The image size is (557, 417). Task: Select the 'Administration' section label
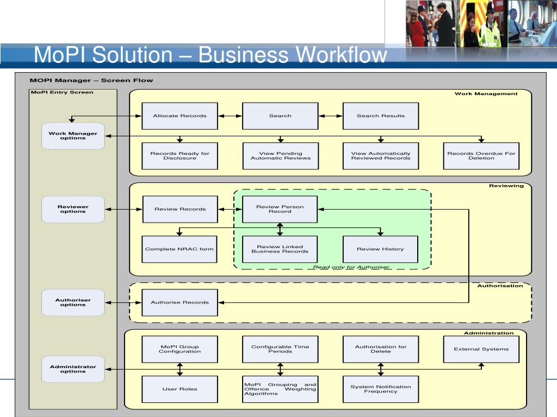[x=488, y=333]
